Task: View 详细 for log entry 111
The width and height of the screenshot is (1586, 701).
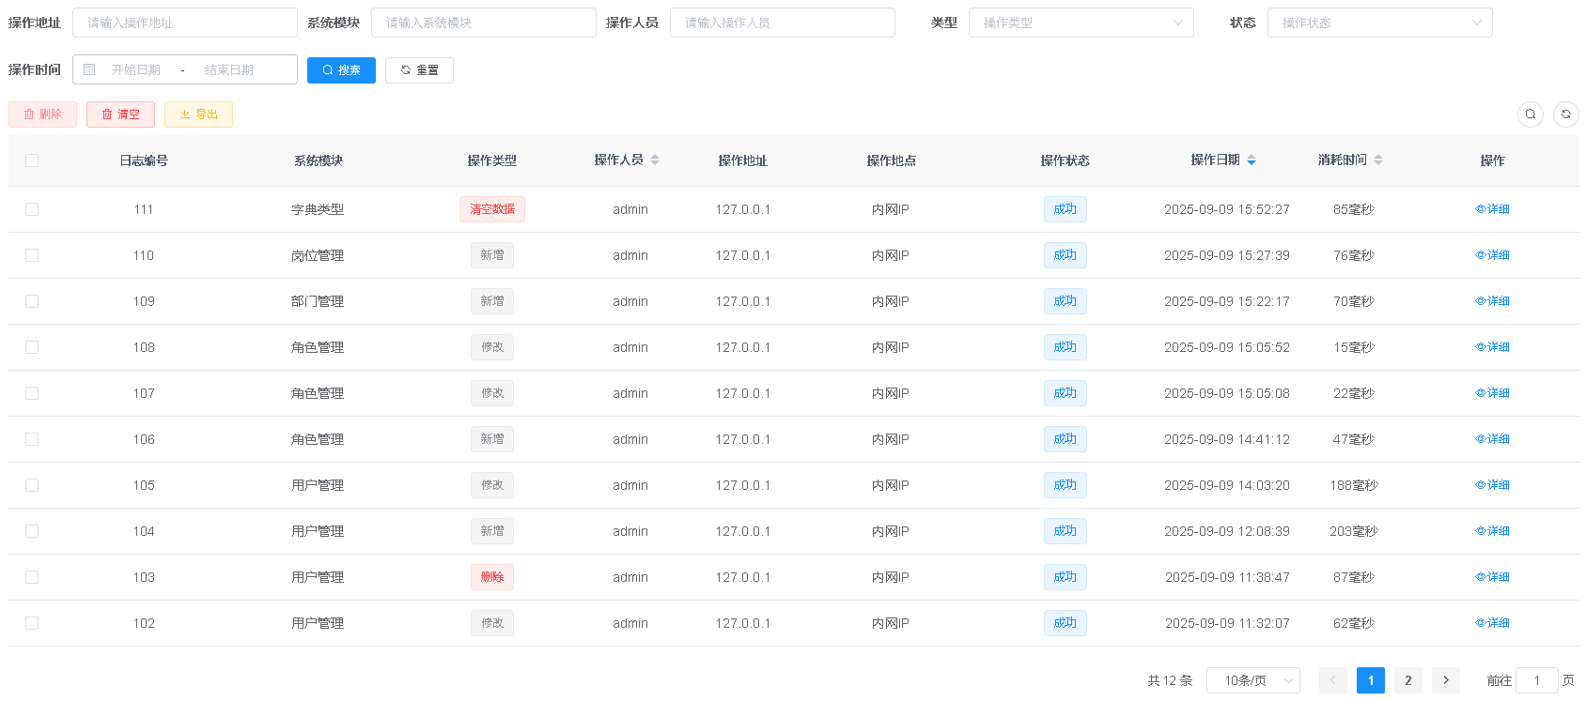Action: pyautogui.click(x=1492, y=209)
